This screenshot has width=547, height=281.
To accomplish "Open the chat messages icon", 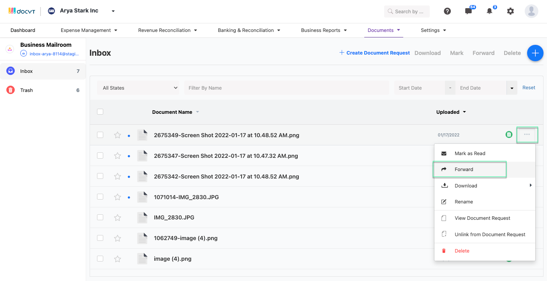I will click(468, 11).
